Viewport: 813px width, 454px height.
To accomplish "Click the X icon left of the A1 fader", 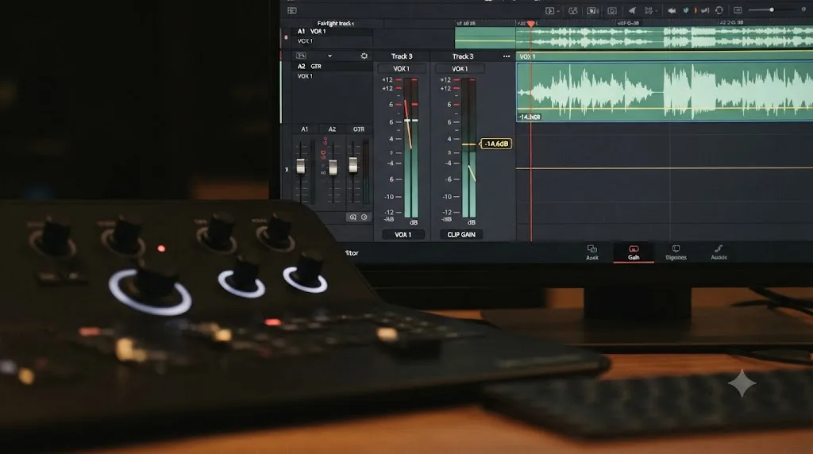I will pyautogui.click(x=287, y=170).
